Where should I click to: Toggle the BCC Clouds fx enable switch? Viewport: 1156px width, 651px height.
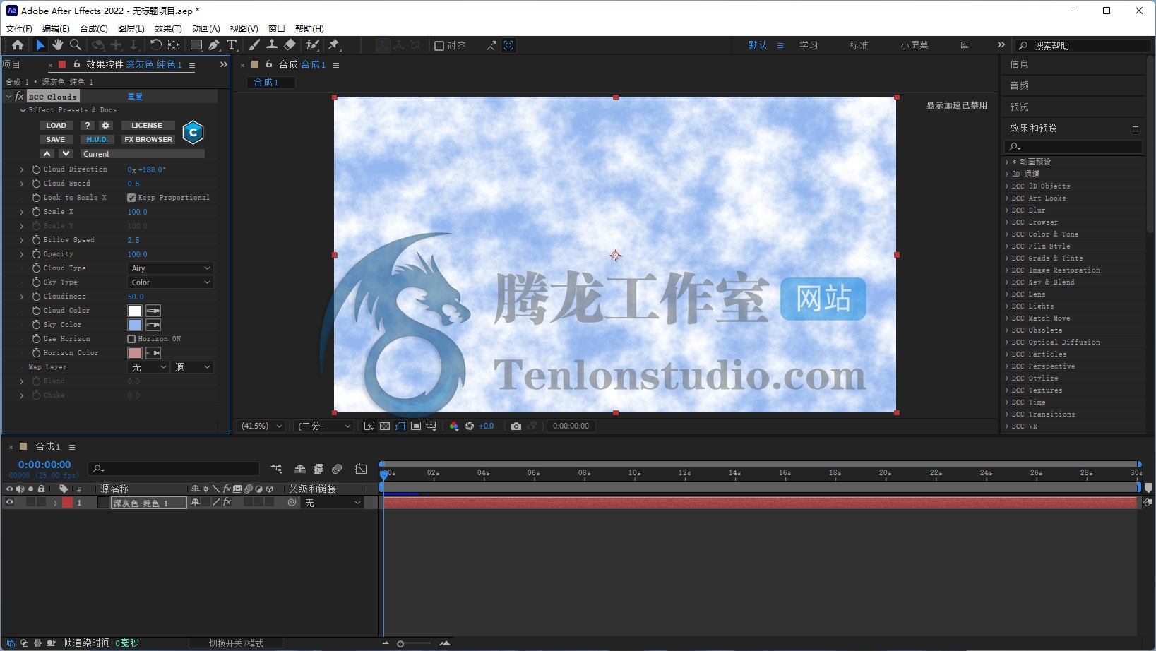20,96
